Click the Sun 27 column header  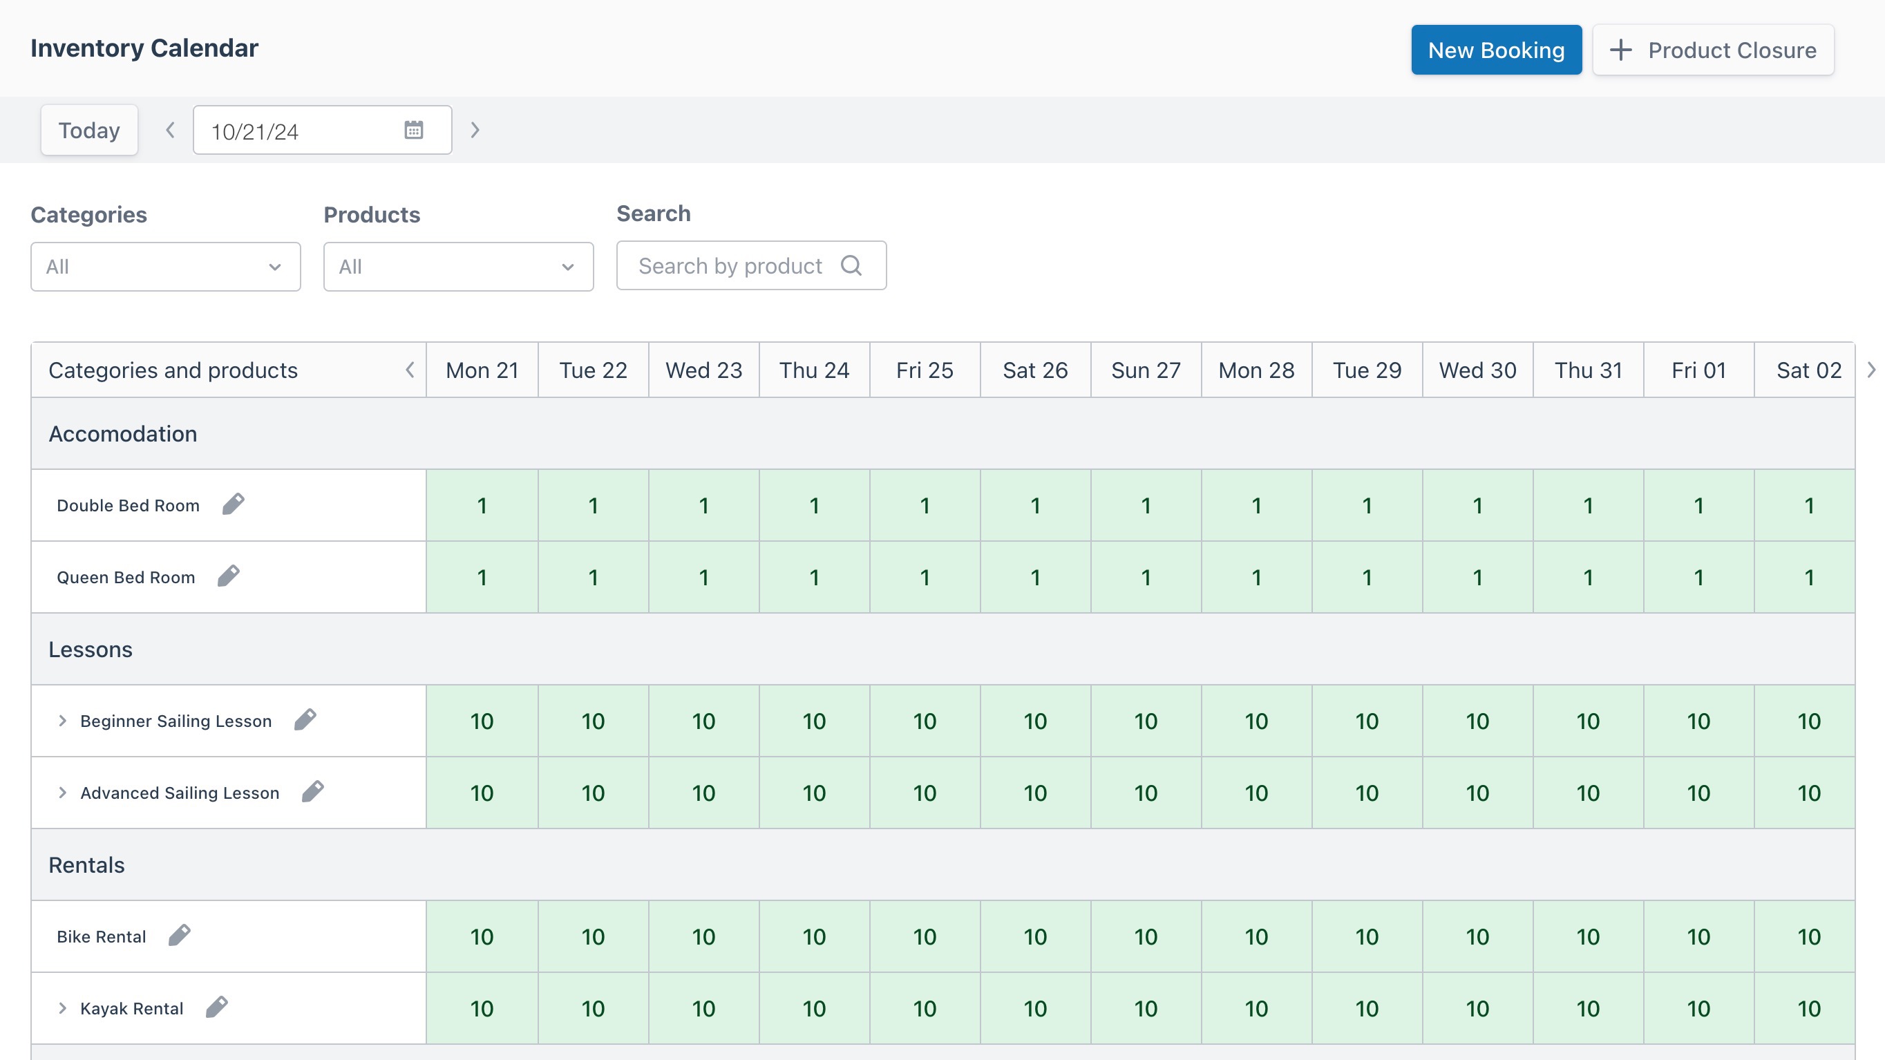tap(1146, 370)
